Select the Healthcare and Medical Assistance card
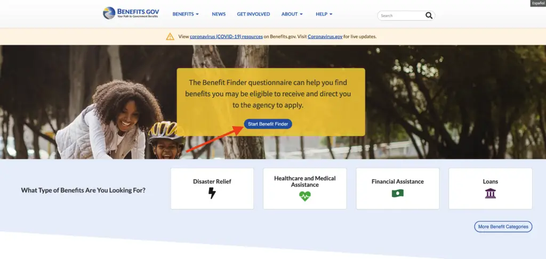Viewport: 546px width, 259px height. coord(304,188)
